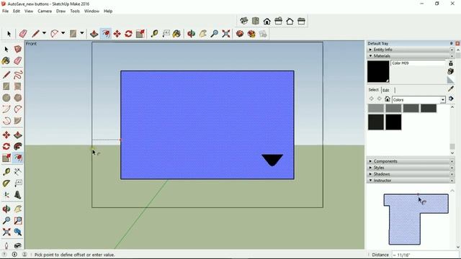This screenshot has height=259, width=461.
Task: Go to the In Model home icon in Materials
Action: click(x=388, y=99)
